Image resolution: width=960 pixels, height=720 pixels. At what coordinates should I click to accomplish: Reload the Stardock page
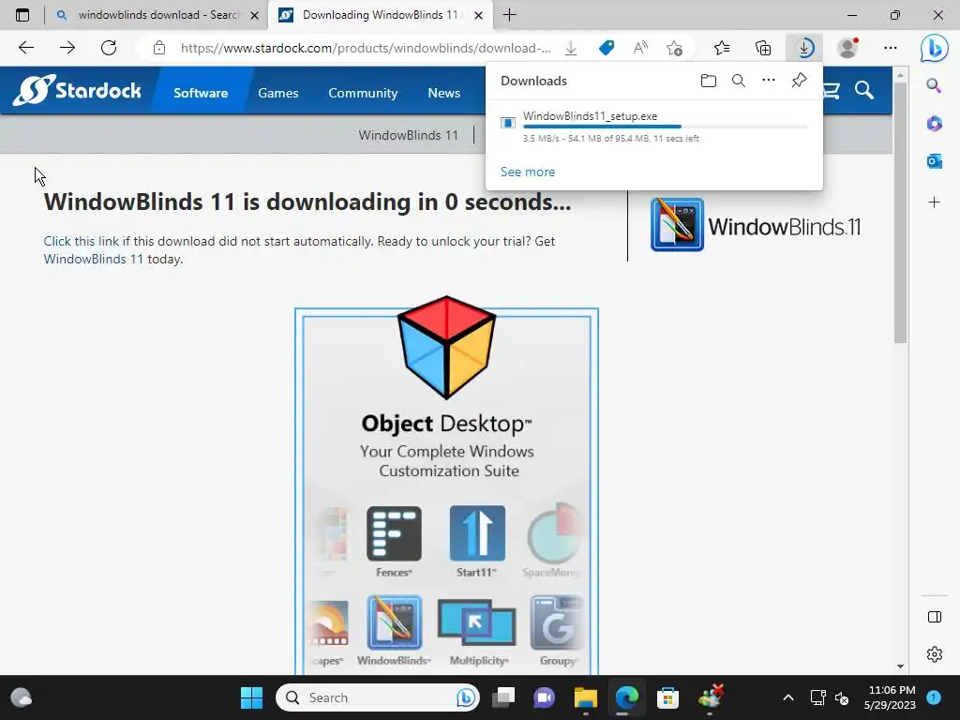point(109,48)
